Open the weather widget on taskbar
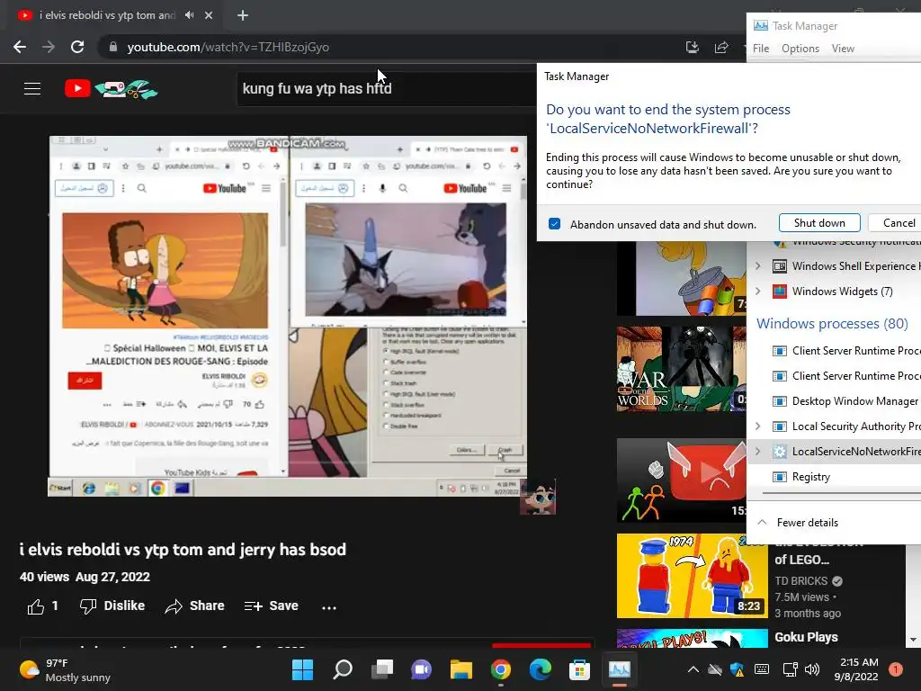The image size is (921, 691). (65, 669)
